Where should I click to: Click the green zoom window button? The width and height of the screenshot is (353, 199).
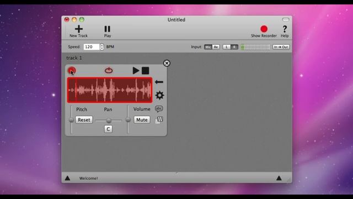pyautogui.click(x=82, y=20)
